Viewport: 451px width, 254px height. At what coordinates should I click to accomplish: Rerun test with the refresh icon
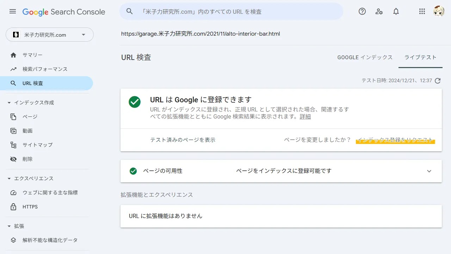pos(438,81)
